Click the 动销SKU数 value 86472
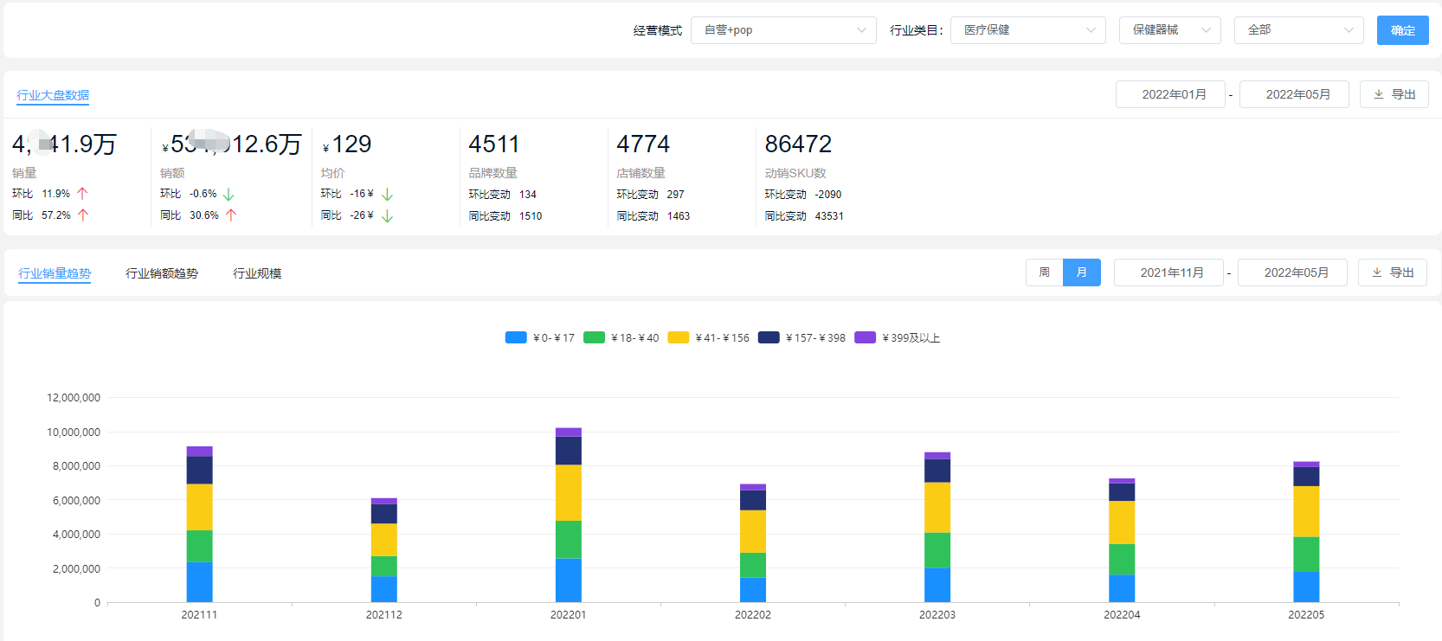This screenshot has width=1442, height=641. coord(798,144)
